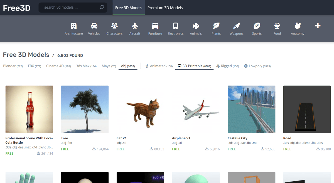This screenshot has width=334, height=183.
Task: Click the 6,803 FOUND count text
Action: coord(70,55)
